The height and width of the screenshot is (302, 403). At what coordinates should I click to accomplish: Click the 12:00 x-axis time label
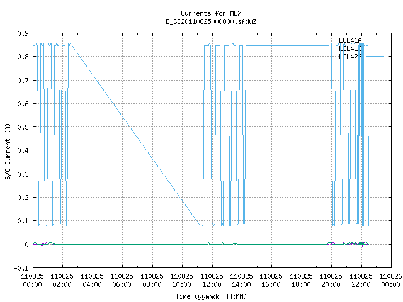click(x=212, y=284)
